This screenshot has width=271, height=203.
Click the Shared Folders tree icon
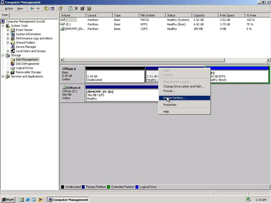[13, 43]
